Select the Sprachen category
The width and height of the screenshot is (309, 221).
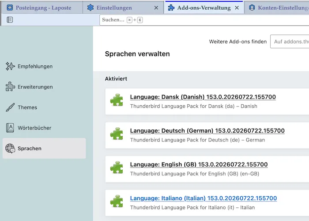click(x=44, y=149)
